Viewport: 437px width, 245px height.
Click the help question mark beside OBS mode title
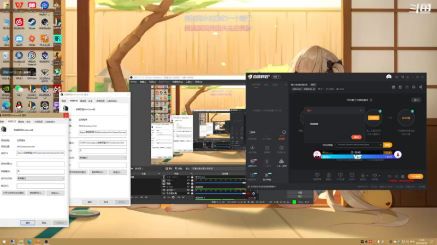click(371, 100)
